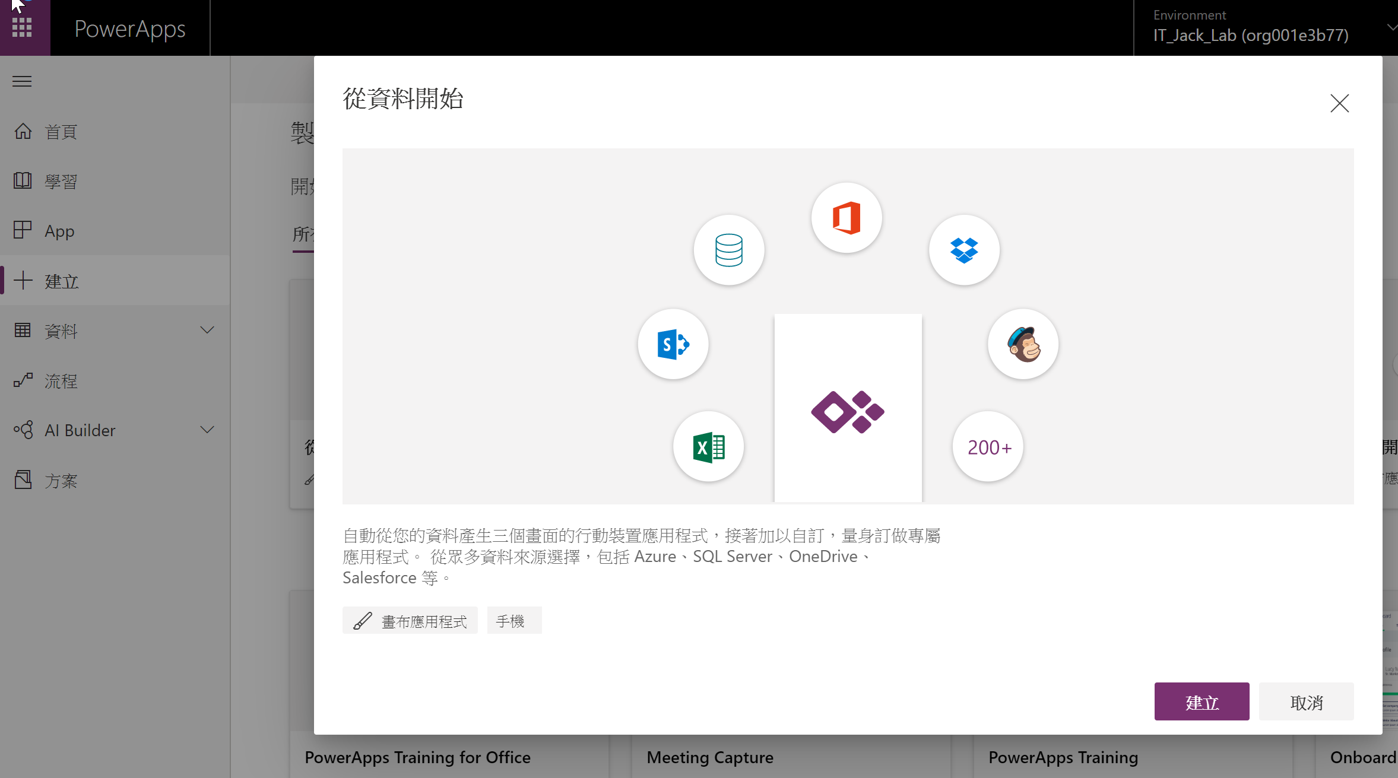Expand the AI Builder chevron
This screenshot has height=778, width=1398.
click(x=207, y=430)
